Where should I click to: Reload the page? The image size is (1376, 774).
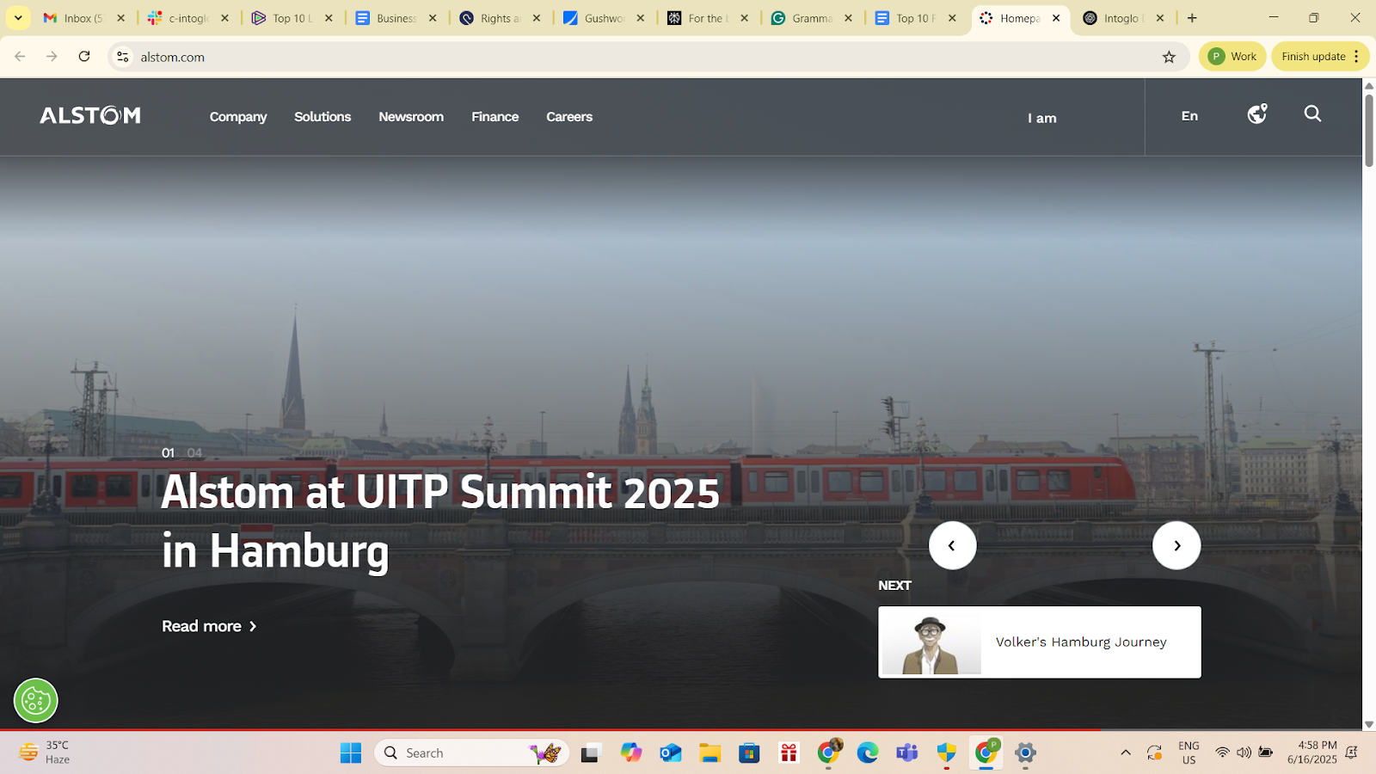pyautogui.click(x=84, y=57)
